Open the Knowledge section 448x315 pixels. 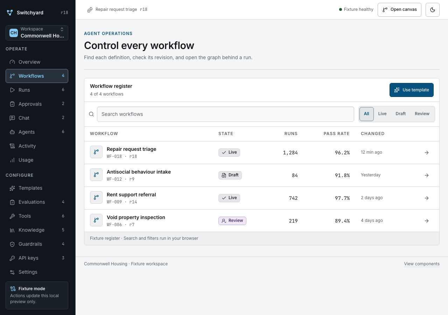[x=37, y=230]
